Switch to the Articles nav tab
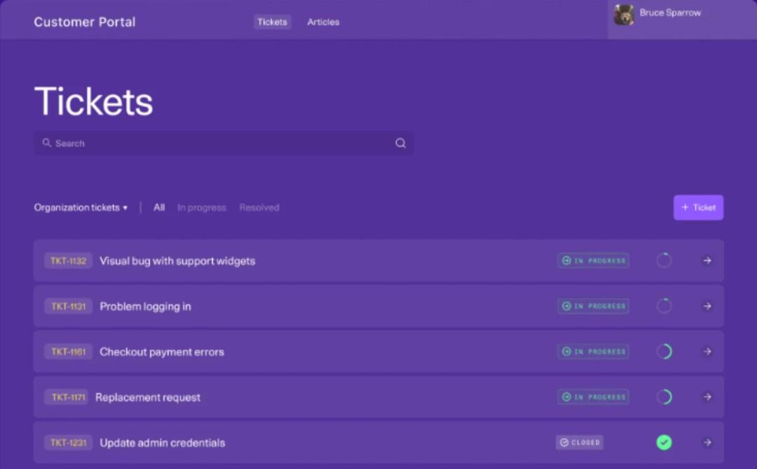The image size is (757, 469). [323, 22]
